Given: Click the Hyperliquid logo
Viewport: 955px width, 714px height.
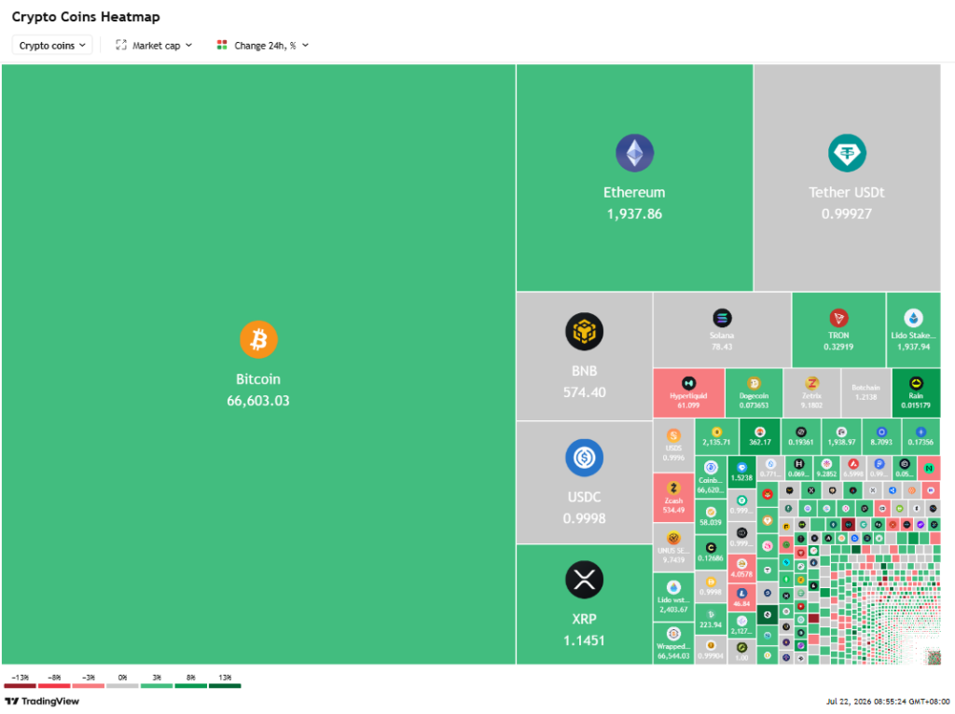Looking at the screenshot, I should click(x=688, y=383).
